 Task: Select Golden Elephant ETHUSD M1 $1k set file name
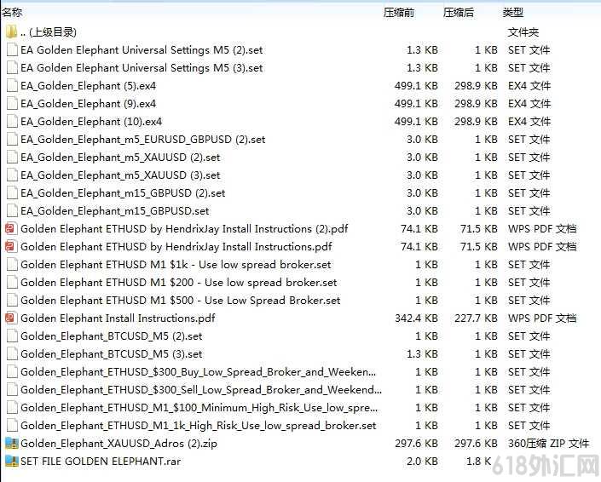(x=176, y=265)
